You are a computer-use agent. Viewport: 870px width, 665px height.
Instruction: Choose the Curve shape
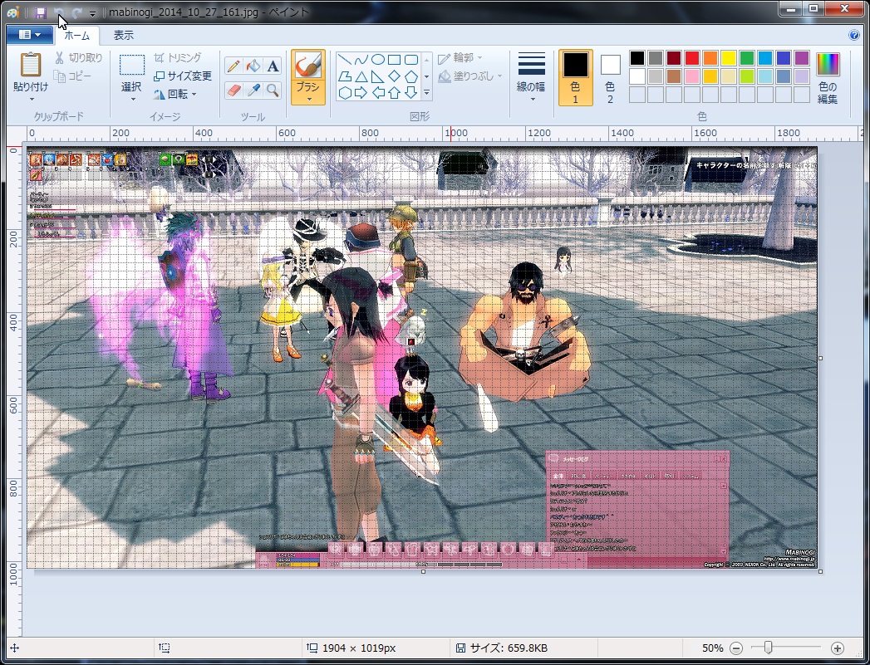click(x=361, y=60)
